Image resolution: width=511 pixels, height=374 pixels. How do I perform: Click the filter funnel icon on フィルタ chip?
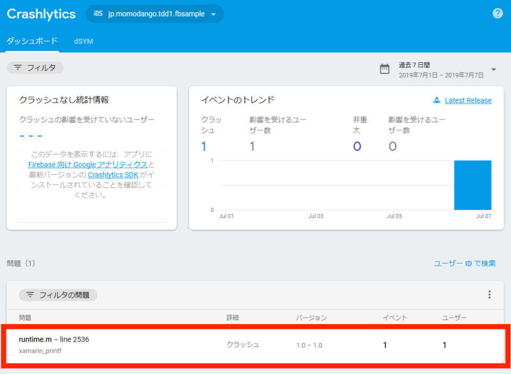[x=18, y=67]
